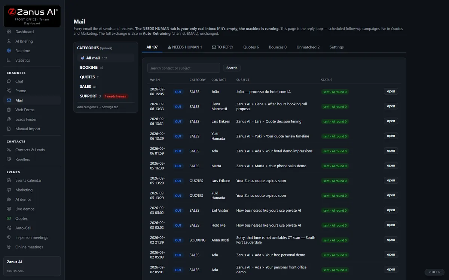Switch to the Quotes 6 tab
Screen dimensions: 449x280
[251, 47]
